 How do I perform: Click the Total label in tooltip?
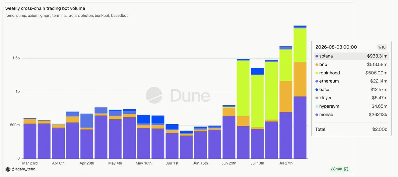pos(320,130)
